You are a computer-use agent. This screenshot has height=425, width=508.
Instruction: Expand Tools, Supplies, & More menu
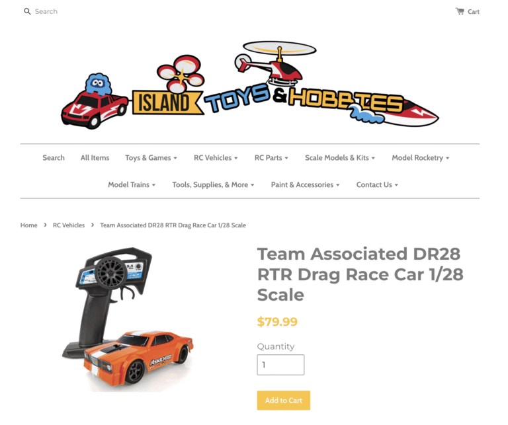click(x=213, y=184)
